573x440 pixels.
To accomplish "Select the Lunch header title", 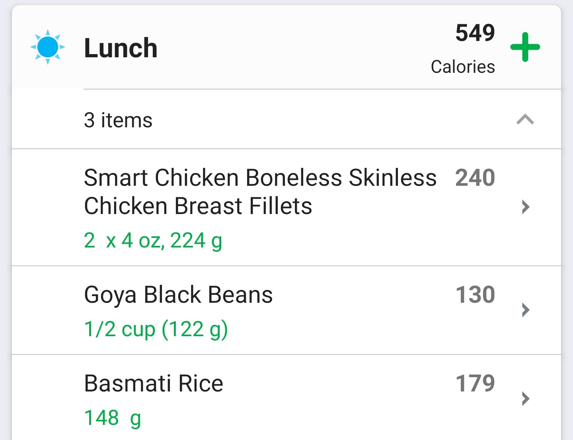I will (120, 48).
